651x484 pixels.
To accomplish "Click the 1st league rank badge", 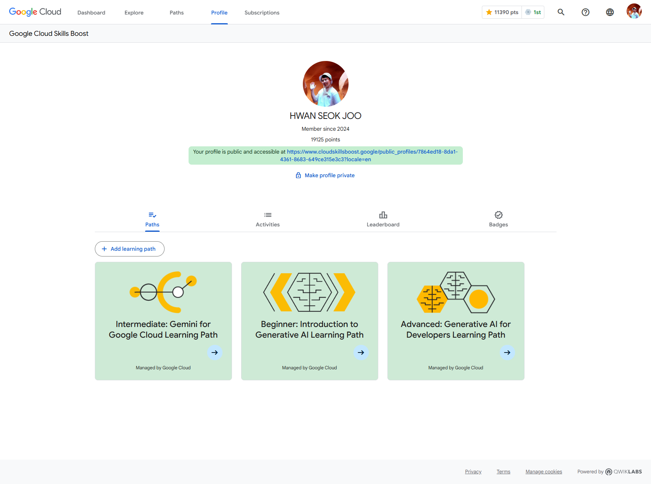I will (533, 12).
